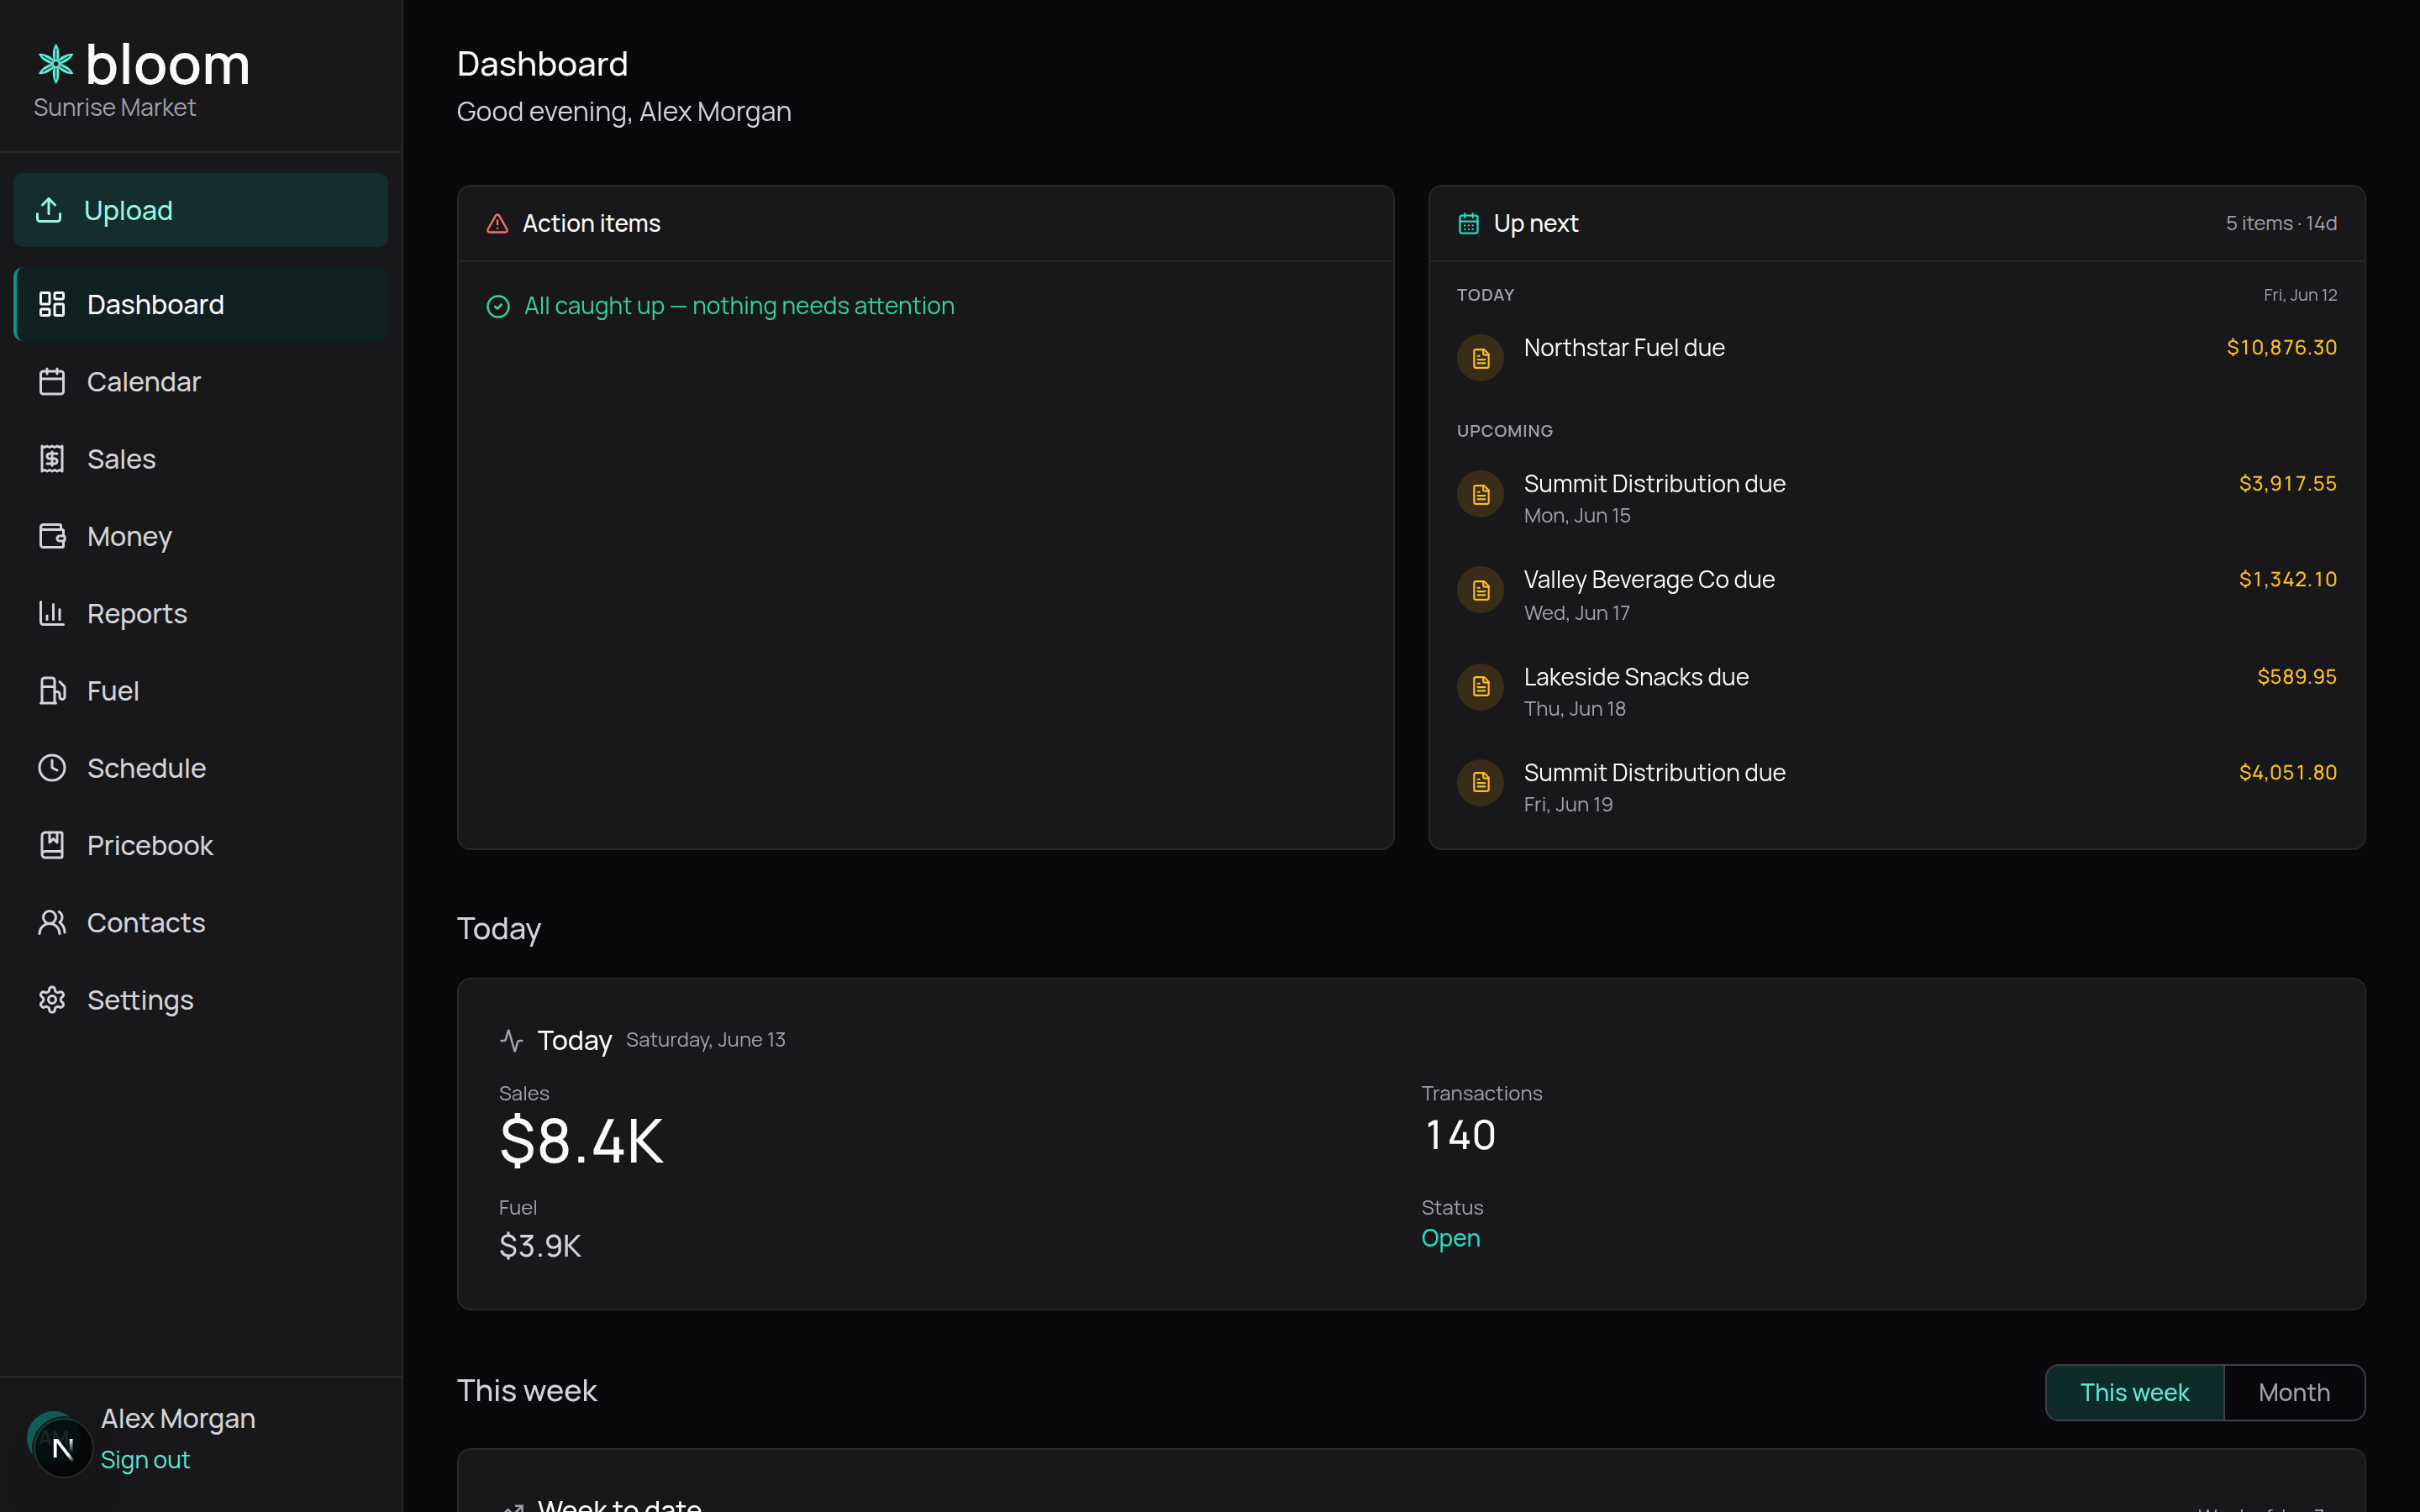
Task: Click the Action items warning triangle icon
Action: click(497, 223)
